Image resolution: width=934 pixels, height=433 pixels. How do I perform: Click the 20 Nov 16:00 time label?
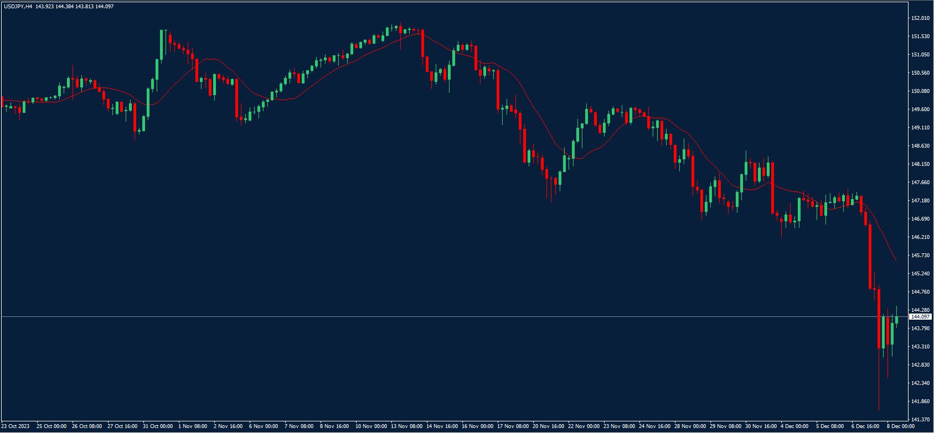[548, 426]
